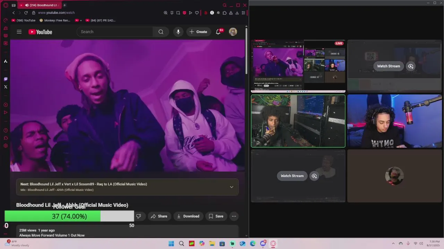444x249 pixels.
Task: Go back in browser history
Action: pyautogui.click(x=14, y=13)
